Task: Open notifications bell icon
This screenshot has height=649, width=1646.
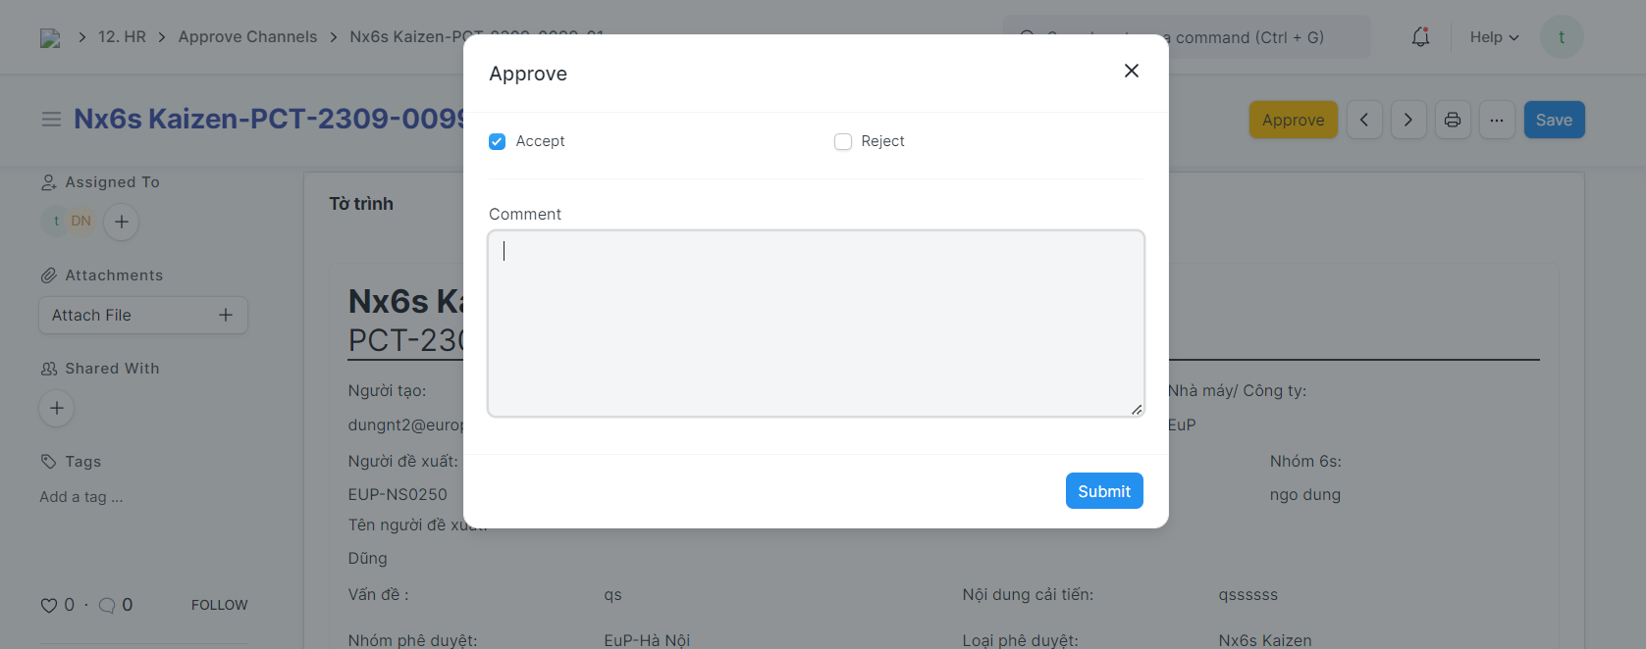Action: [x=1420, y=37]
